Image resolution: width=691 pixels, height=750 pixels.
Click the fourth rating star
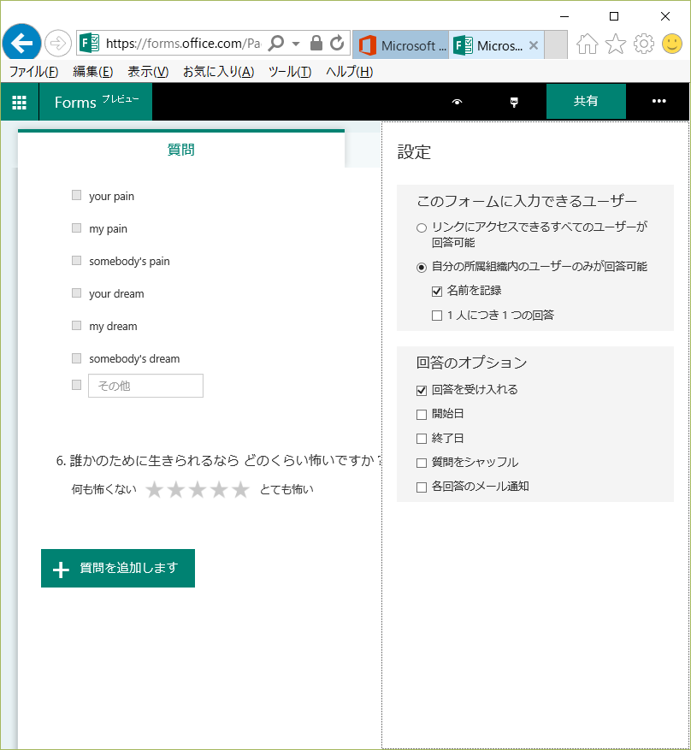click(219, 490)
